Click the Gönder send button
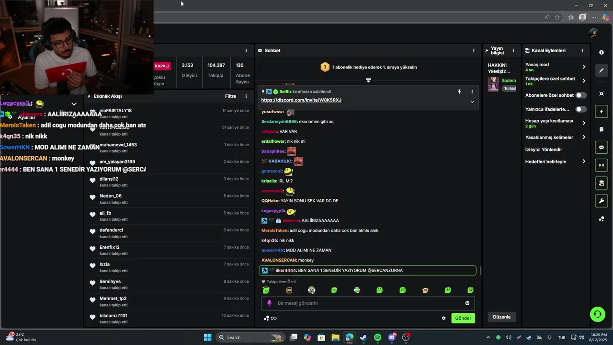This screenshot has width=613, height=345. tap(463, 318)
